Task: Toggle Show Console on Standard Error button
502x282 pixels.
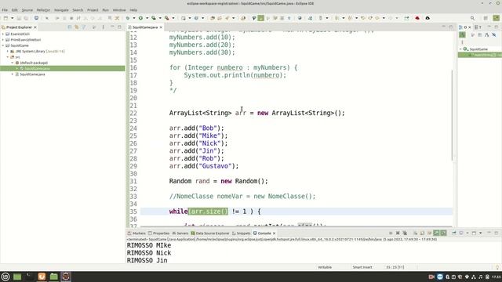Action: (443, 233)
